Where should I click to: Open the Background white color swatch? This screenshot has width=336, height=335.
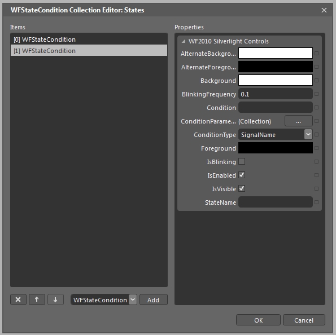tap(276, 80)
